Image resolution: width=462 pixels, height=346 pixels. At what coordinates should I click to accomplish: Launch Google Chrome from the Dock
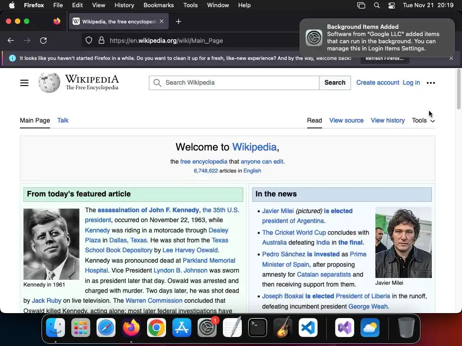157,328
